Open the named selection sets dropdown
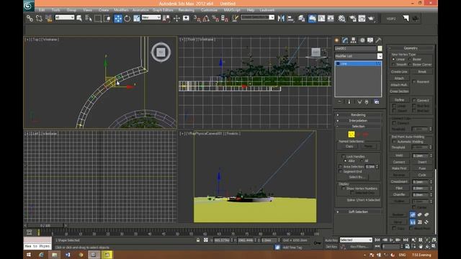Viewport: 461px width, 259px height. pyautogui.click(x=258, y=17)
